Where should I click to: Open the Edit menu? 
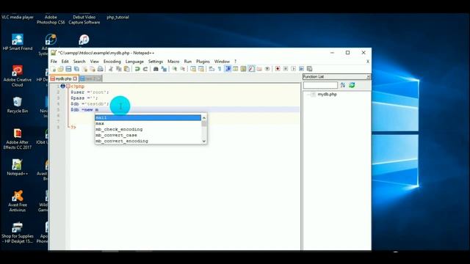(x=65, y=62)
